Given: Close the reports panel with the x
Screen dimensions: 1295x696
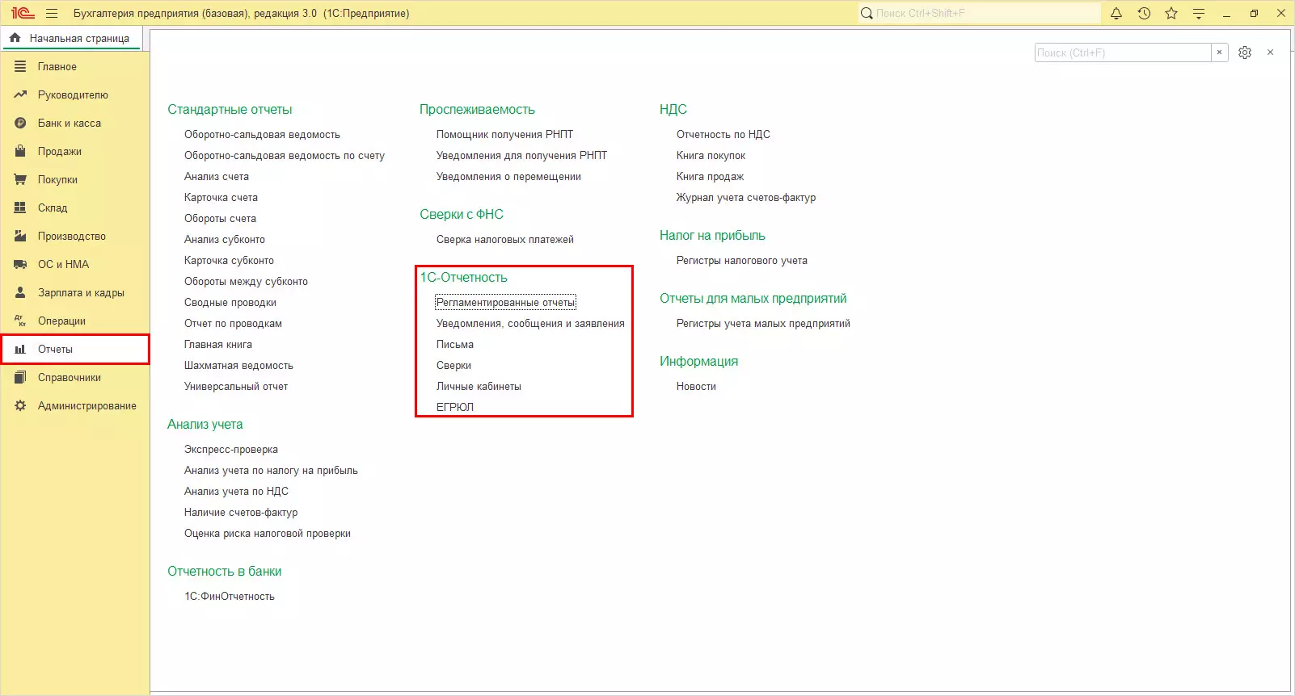Looking at the screenshot, I should point(1271,52).
